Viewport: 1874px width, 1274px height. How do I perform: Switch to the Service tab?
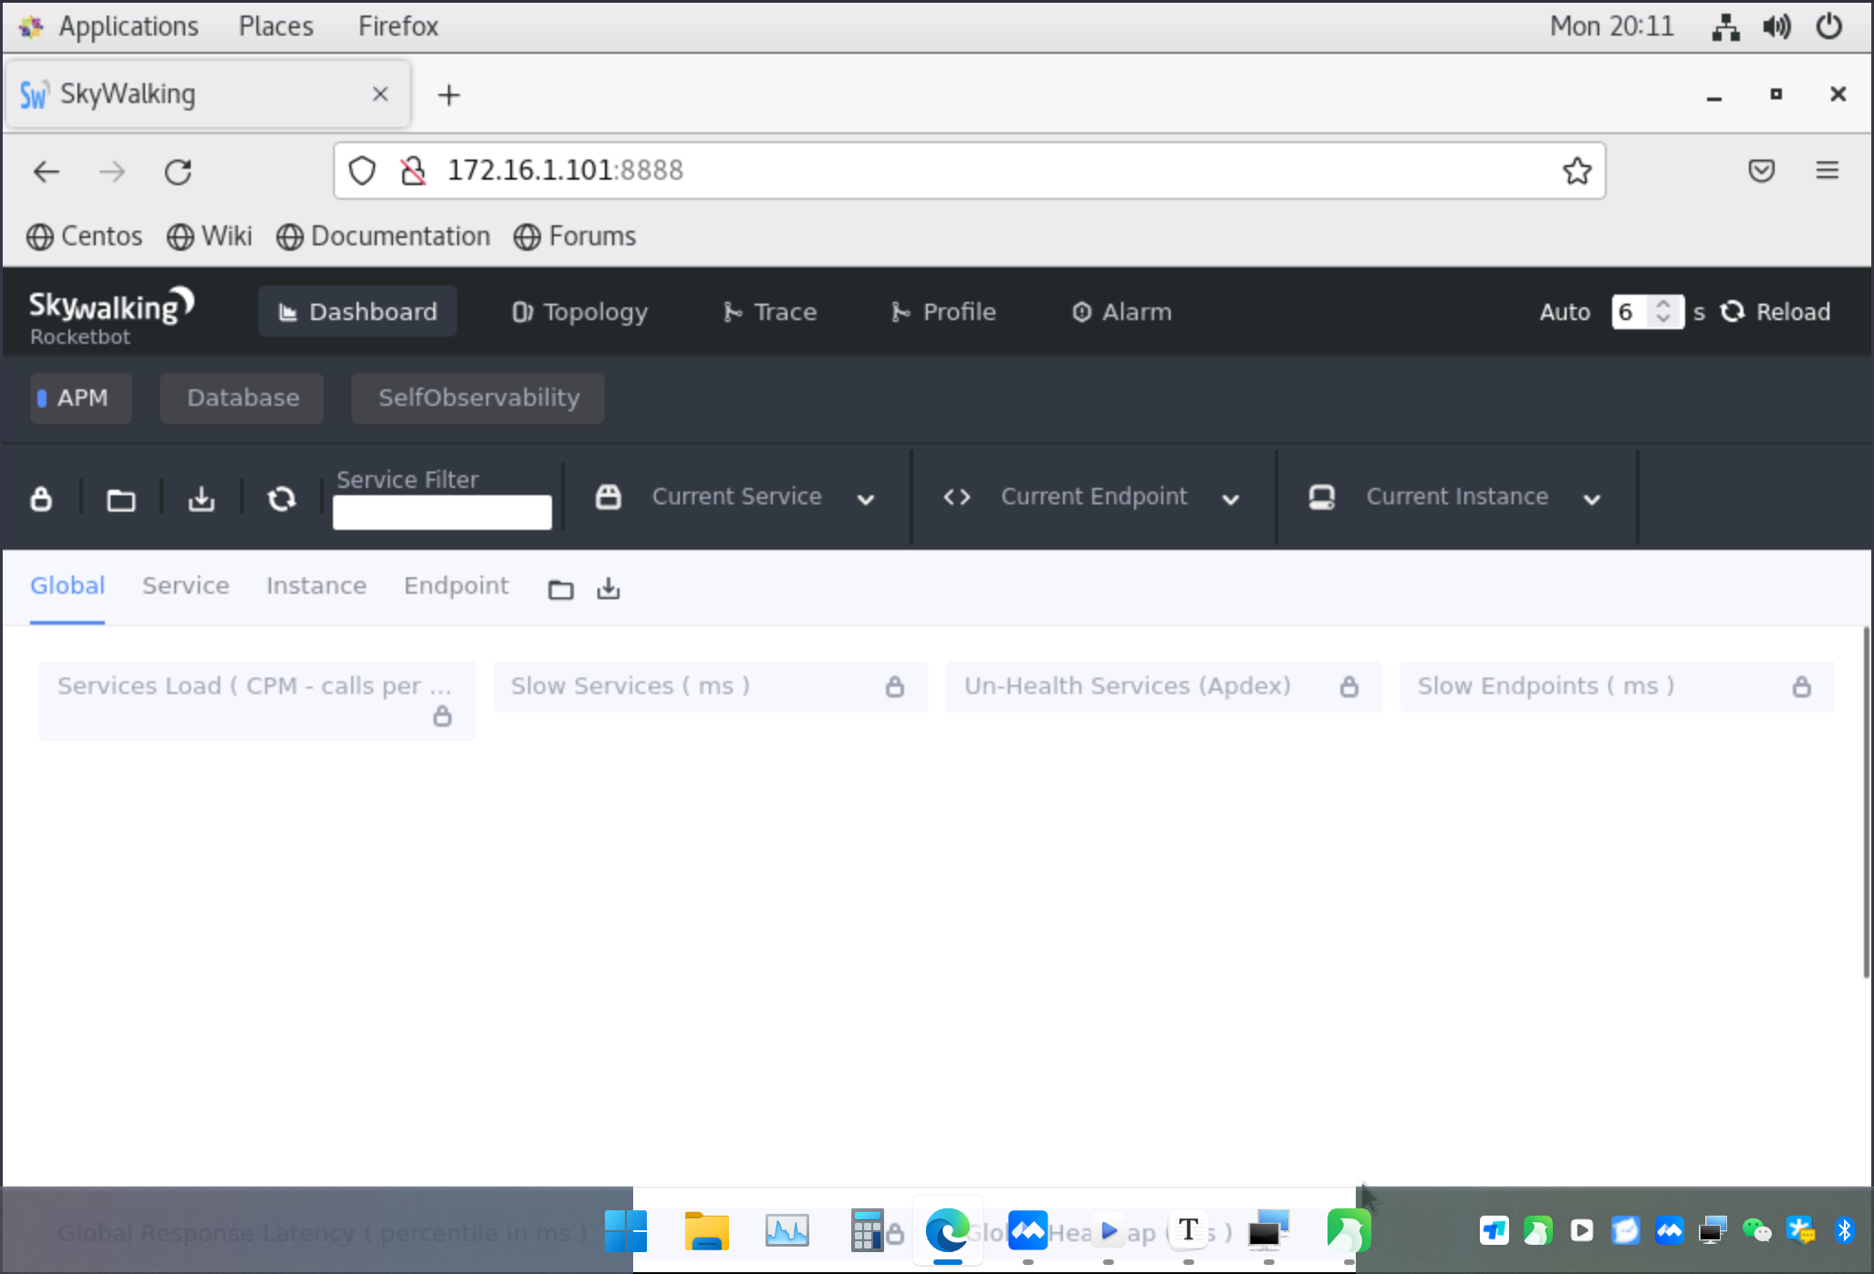[185, 585]
